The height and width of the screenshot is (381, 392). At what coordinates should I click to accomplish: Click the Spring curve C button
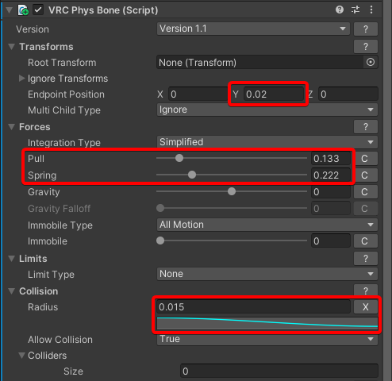[366, 175]
